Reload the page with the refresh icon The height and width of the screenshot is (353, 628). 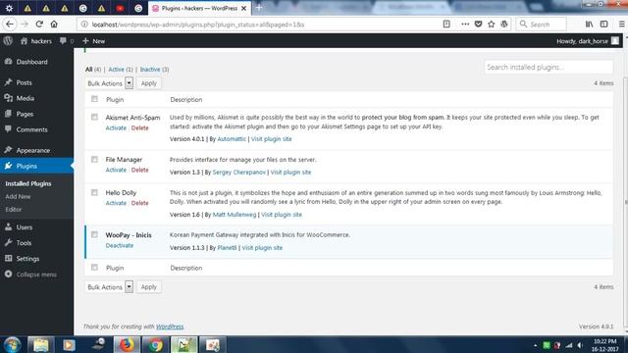39,24
